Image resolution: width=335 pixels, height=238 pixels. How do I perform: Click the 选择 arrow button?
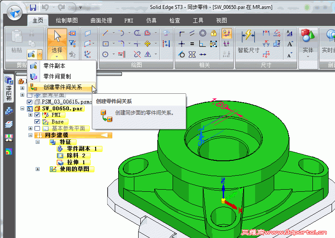tap(57, 37)
